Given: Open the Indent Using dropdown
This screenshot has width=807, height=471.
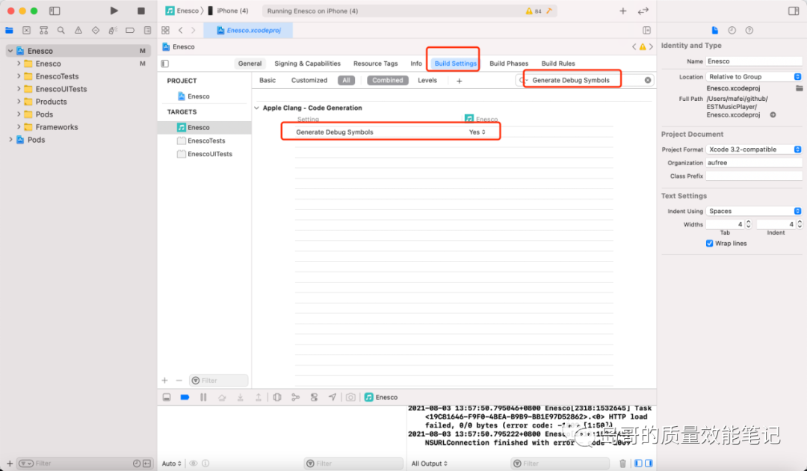Looking at the screenshot, I should pyautogui.click(x=754, y=211).
